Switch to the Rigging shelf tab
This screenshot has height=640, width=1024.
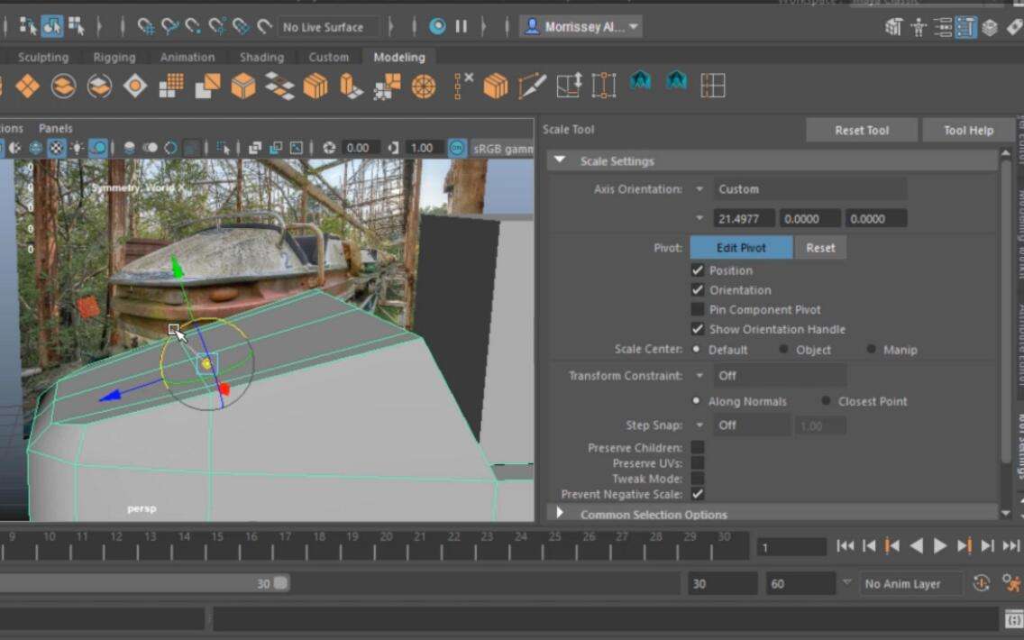click(114, 57)
